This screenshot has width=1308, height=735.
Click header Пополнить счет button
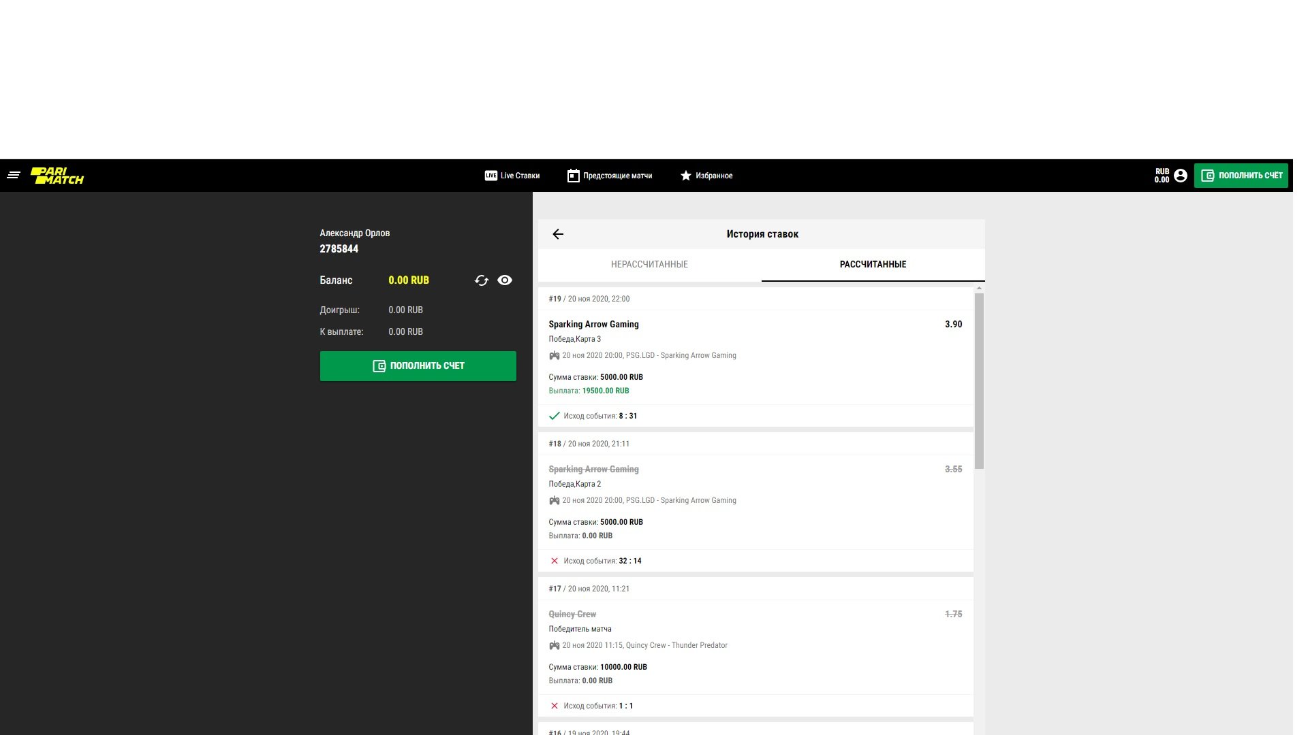point(1241,176)
